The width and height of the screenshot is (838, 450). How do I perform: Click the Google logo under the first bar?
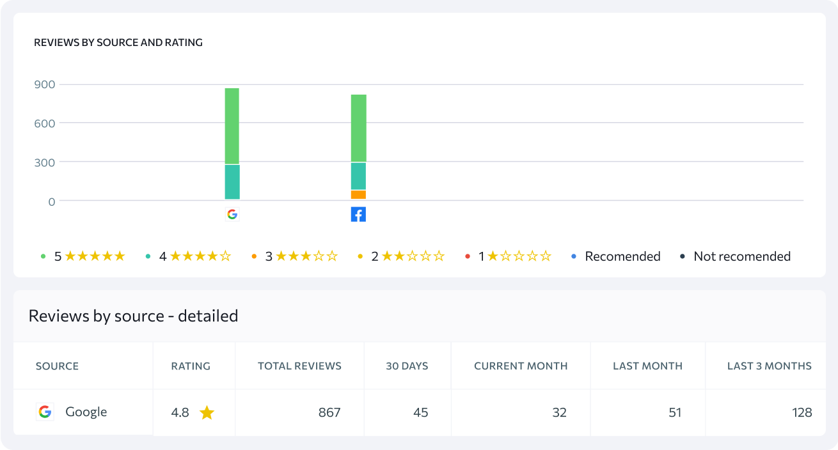(x=232, y=214)
